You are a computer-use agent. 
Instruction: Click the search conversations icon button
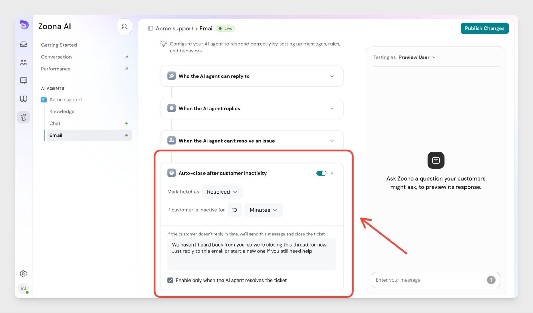coord(124,26)
